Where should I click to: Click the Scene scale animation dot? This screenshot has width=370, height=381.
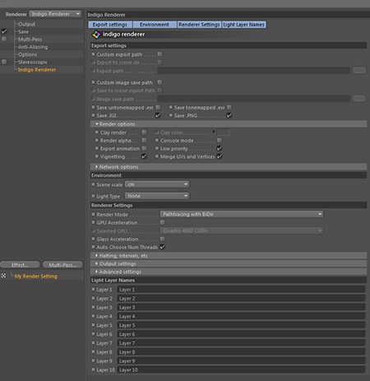93,184
